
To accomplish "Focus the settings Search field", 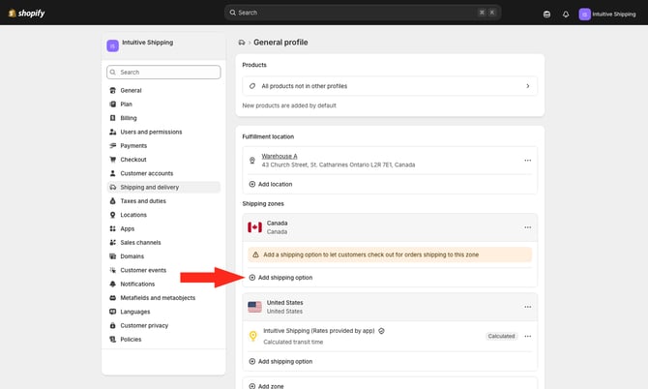I will click(163, 72).
